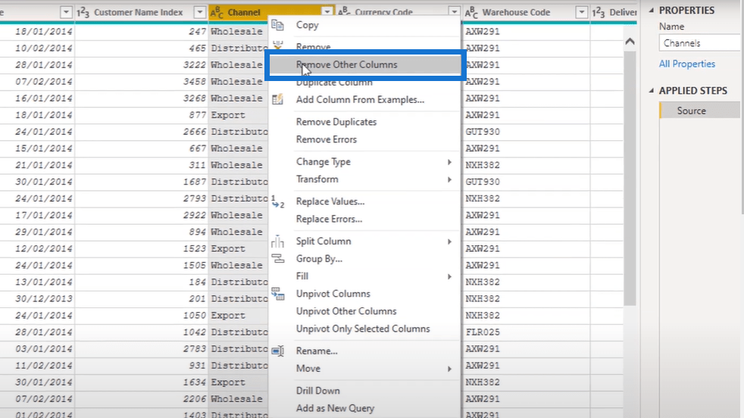This screenshot has height=418, width=744.
Task: Click the date cell 30/12/2013
Action: (37, 299)
